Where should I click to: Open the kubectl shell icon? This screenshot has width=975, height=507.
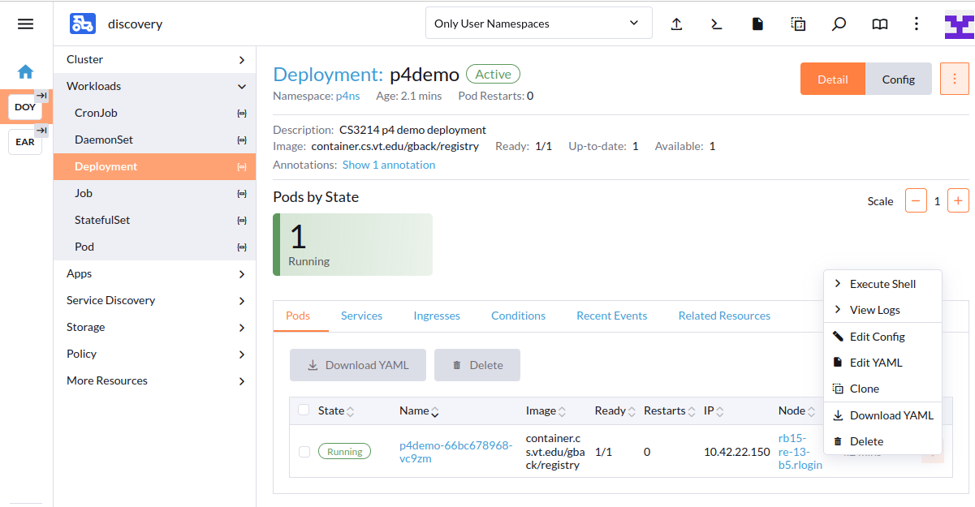pyautogui.click(x=716, y=24)
